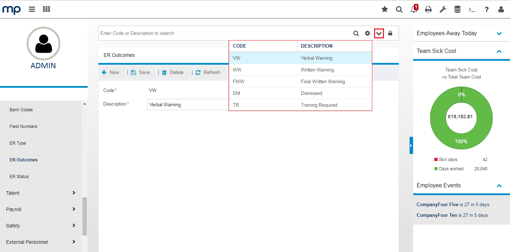
Task: Click the favorites star icon
Action: coord(385,9)
